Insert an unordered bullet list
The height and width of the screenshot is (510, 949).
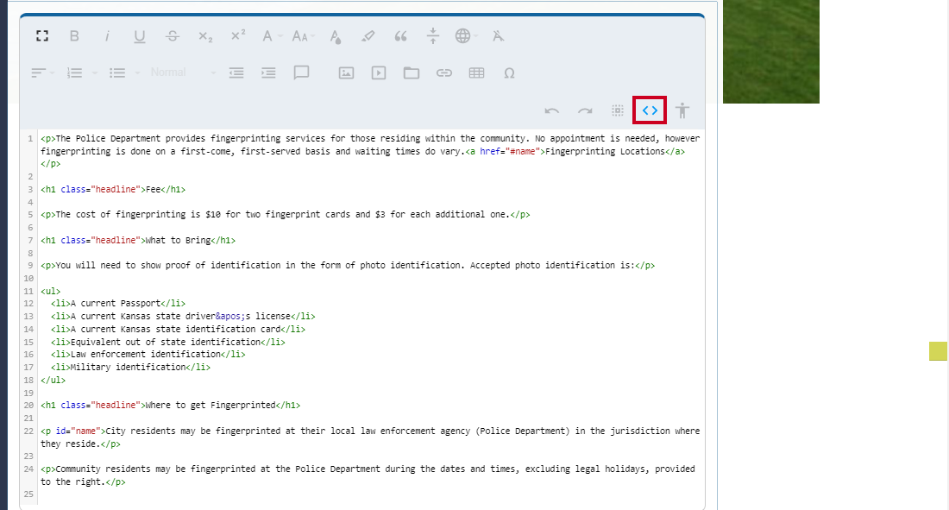tap(117, 73)
